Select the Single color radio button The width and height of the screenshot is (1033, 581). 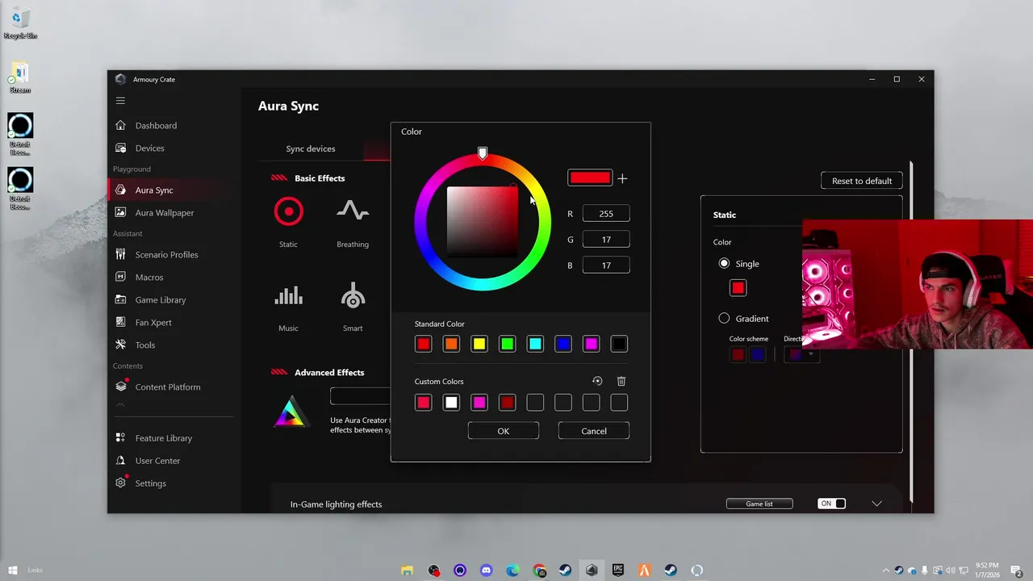[724, 264]
